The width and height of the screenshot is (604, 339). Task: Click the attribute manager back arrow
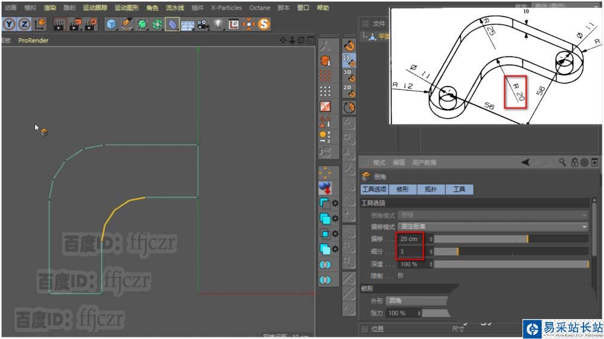coord(525,162)
